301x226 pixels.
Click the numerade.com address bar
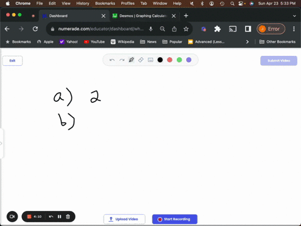click(101, 29)
